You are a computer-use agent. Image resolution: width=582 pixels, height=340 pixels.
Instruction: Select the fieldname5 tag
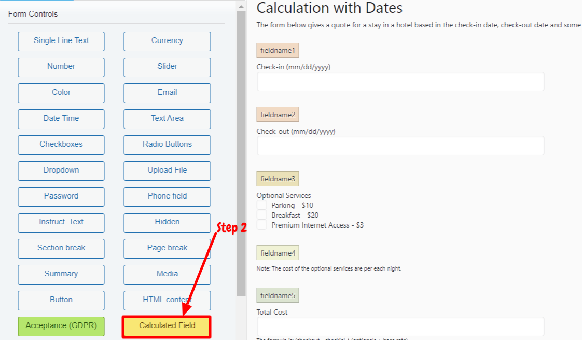pyautogui.click(x=278, y=295)
